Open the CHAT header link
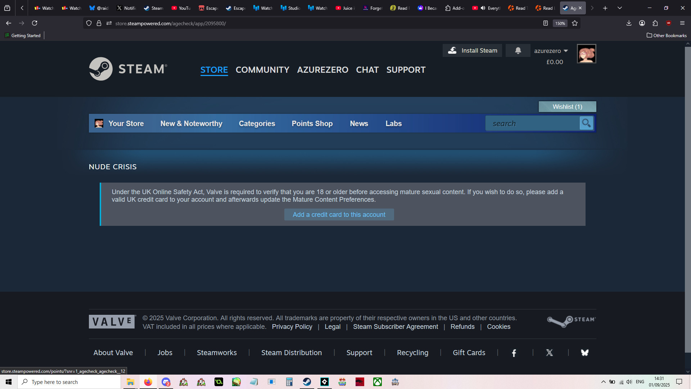691x389 pixels. point(367,70)
